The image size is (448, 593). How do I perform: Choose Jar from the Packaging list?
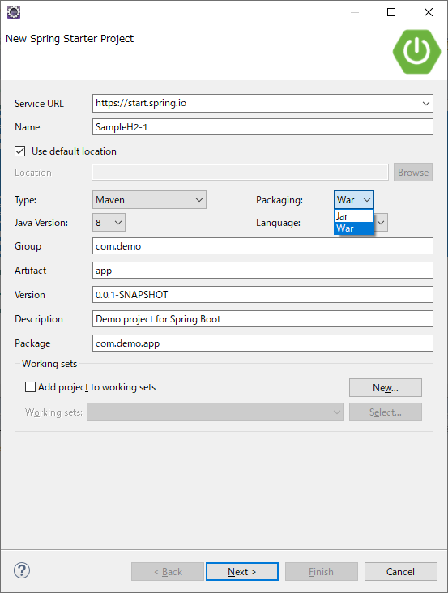(x=354, y=216)
